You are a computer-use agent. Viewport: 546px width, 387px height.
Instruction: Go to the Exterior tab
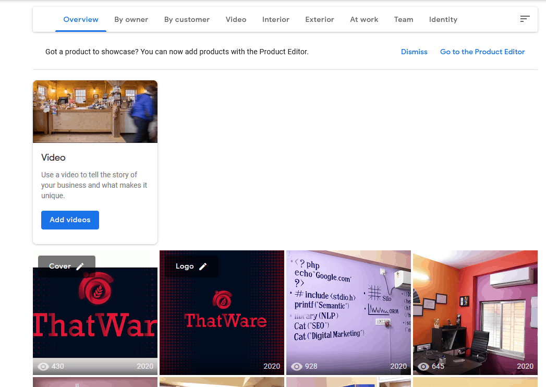click(x=320, y=19)
